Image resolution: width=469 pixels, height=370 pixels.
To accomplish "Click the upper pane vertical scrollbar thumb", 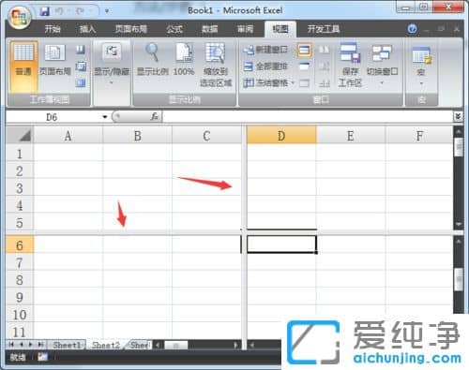I will (459, 147).
